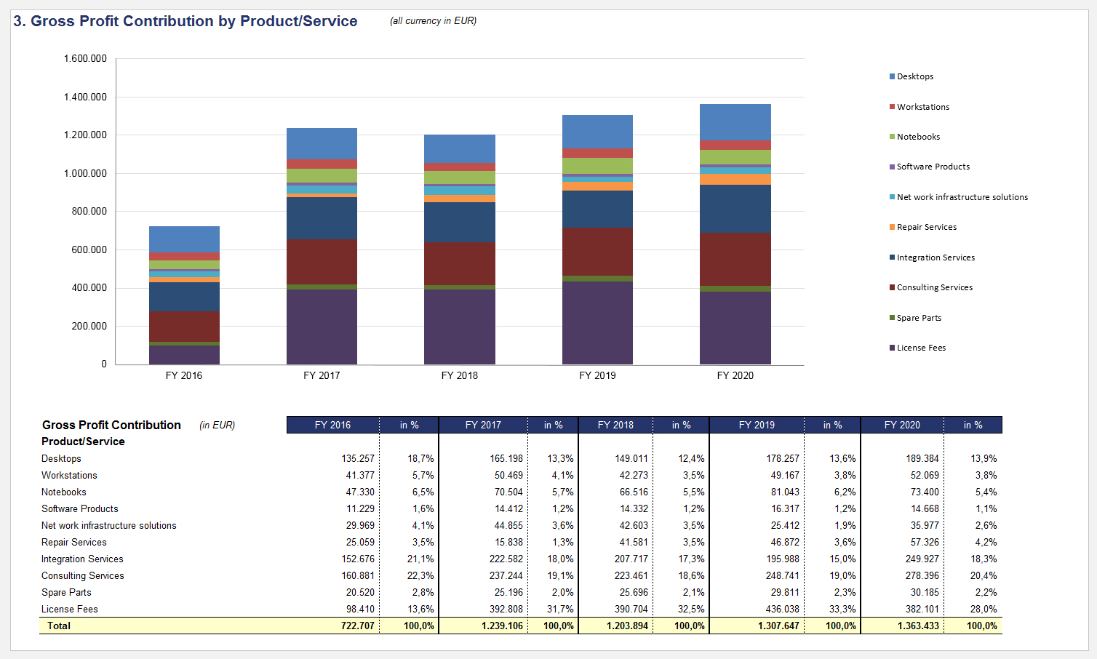Screen dimensions: 1097x659
Task: Select the Workstations legend marker
Action: click(892, 107)
